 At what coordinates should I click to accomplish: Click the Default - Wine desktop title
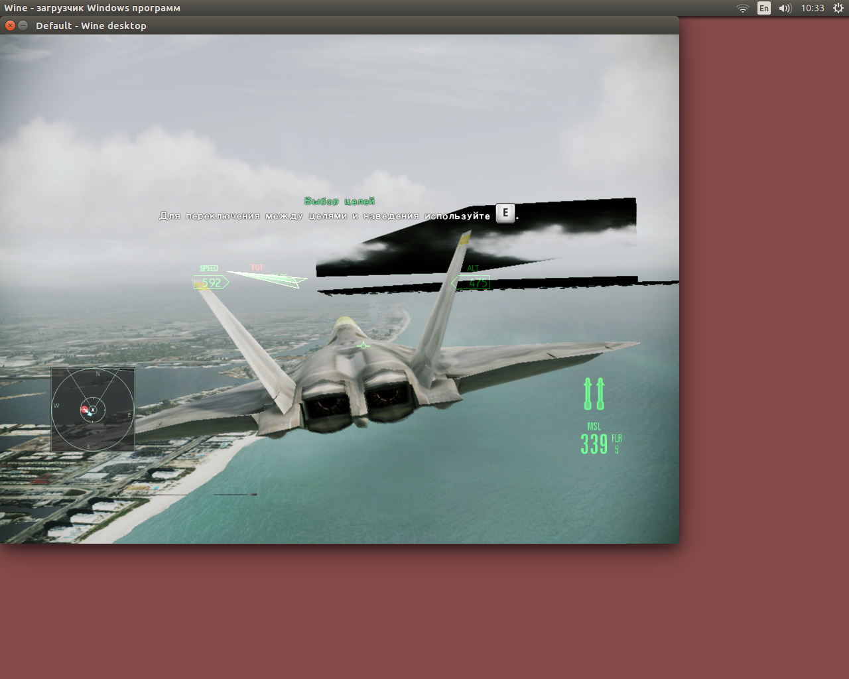(91, 26)
